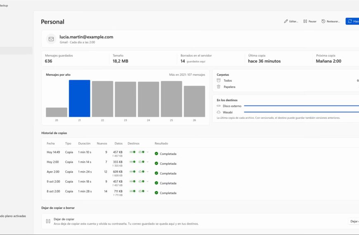Click Más en 2021: 107 mensajes
Viewport: 359px width, 235px height.
(187, 75)
